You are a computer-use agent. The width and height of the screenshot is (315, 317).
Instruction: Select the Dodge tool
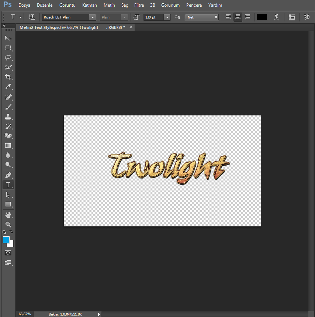pos(8,165)
